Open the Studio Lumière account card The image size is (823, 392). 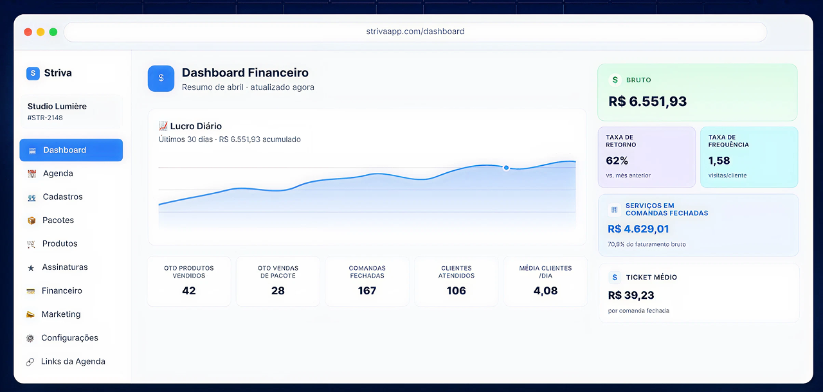click(70, 111)
